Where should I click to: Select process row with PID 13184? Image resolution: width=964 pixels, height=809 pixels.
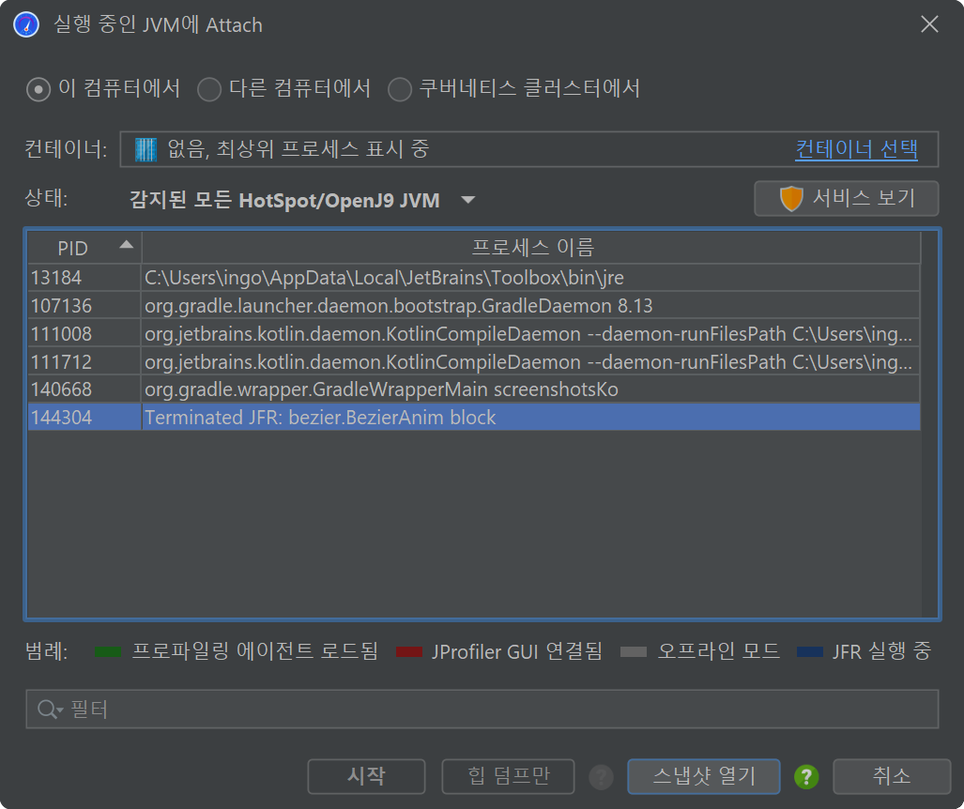(474, 278)
